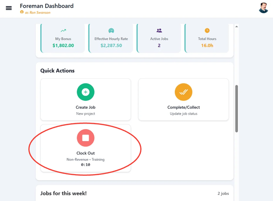Image resolution: width=273 pixels, height=201 pixels.
Task: Click the 16.0h total hours value
Action: click(207, 46)
